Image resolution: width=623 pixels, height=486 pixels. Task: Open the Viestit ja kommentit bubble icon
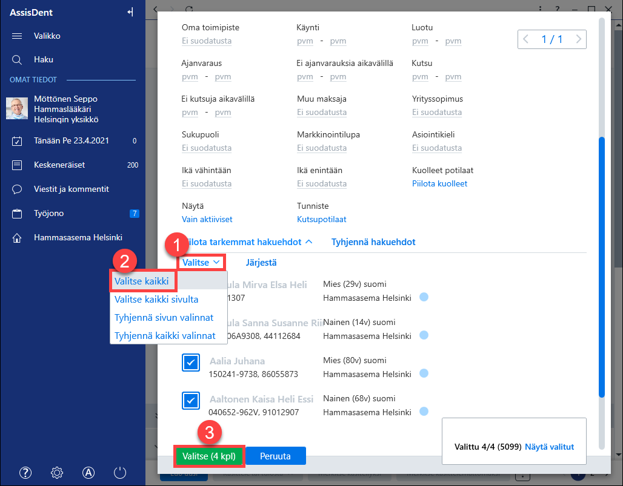[17, 189]
